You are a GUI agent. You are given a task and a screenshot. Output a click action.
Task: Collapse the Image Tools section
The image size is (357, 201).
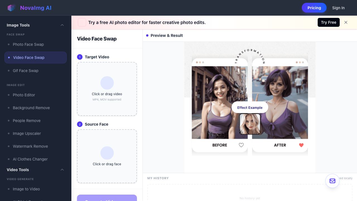[x=62, y=25]
